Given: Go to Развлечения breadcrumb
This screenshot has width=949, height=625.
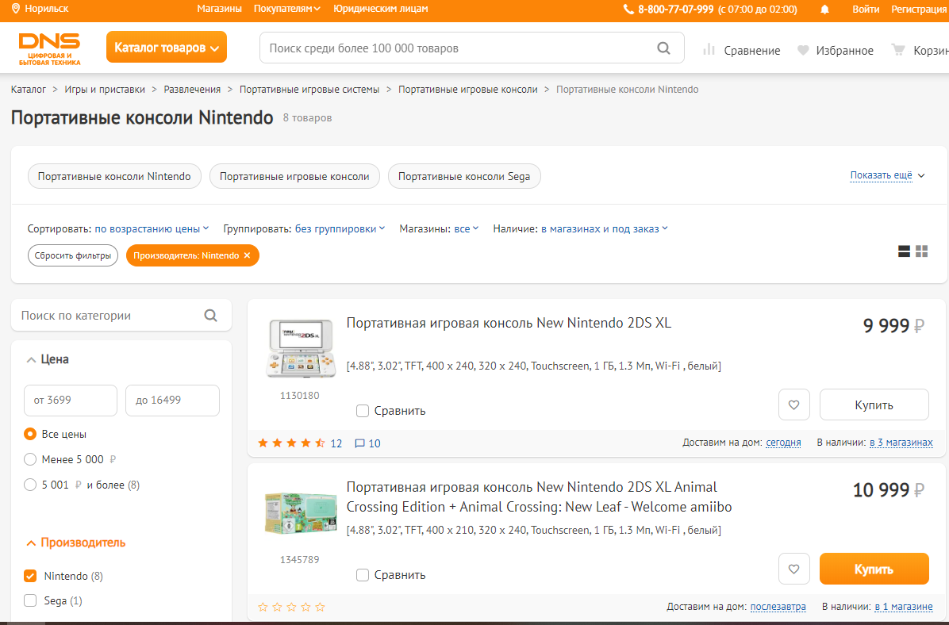Looking at the screenshot, I should 193,90.
